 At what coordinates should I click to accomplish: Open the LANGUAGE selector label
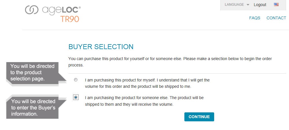(x=234, y=5)
